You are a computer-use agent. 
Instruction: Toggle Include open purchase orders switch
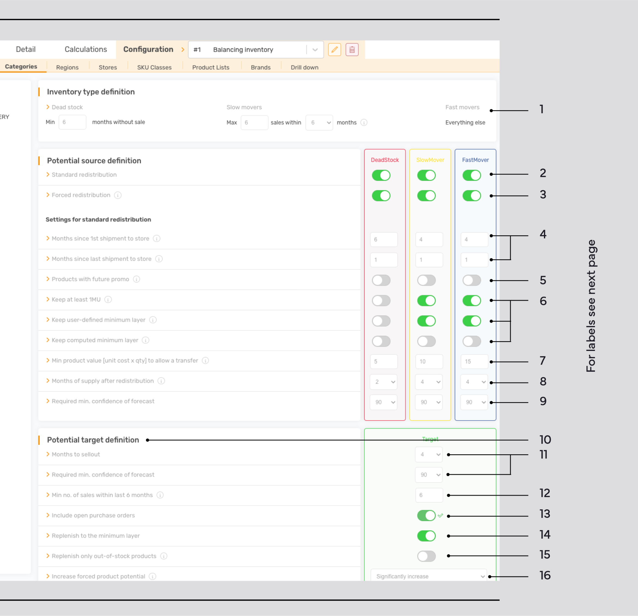(x=426, y=516)
